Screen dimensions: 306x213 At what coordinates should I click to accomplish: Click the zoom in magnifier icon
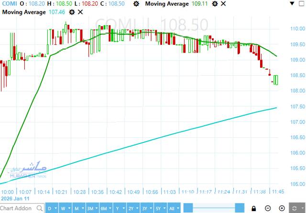click(282, 208)
